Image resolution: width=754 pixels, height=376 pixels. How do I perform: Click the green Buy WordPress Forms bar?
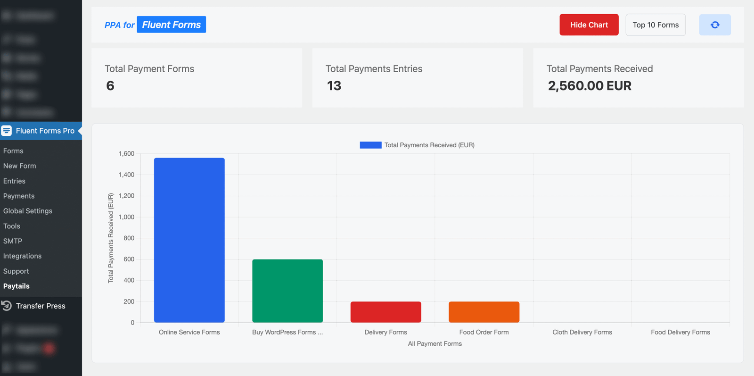tap(287, 291)
